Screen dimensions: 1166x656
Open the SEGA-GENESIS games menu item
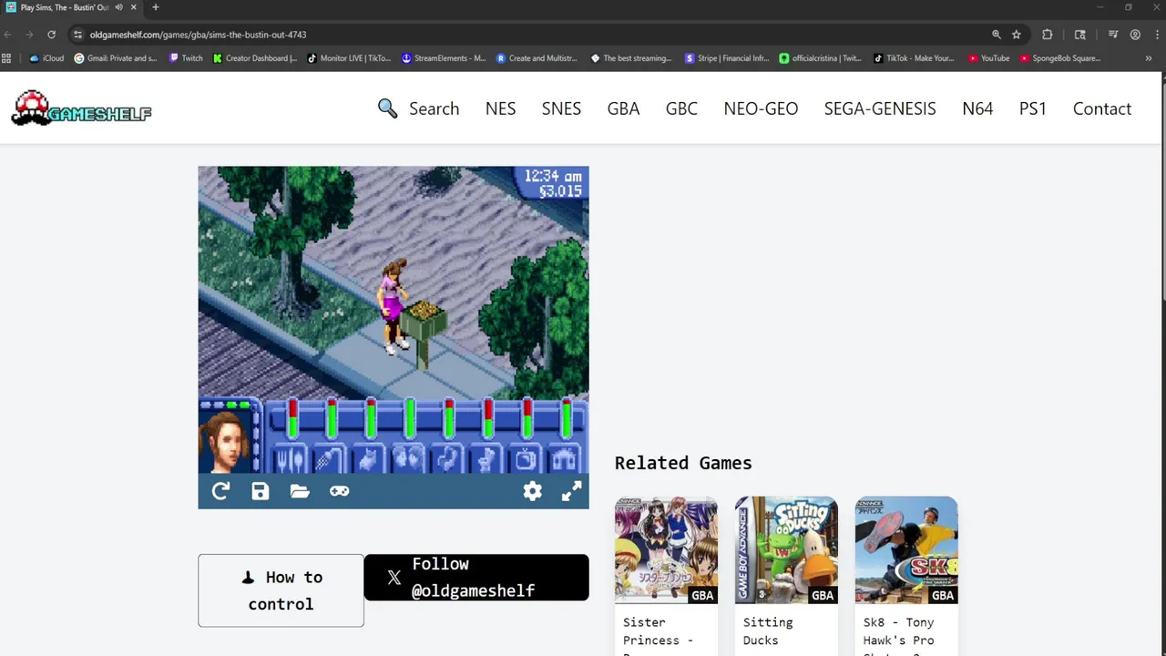click(x=880, y=108)
